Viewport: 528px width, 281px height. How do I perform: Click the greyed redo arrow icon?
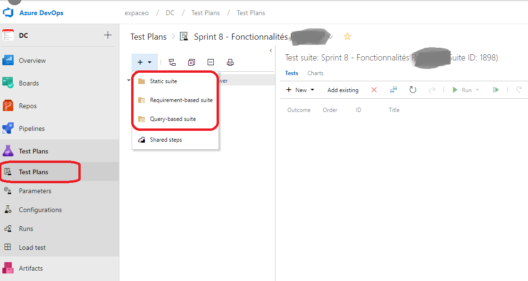[x=432, y=90]
